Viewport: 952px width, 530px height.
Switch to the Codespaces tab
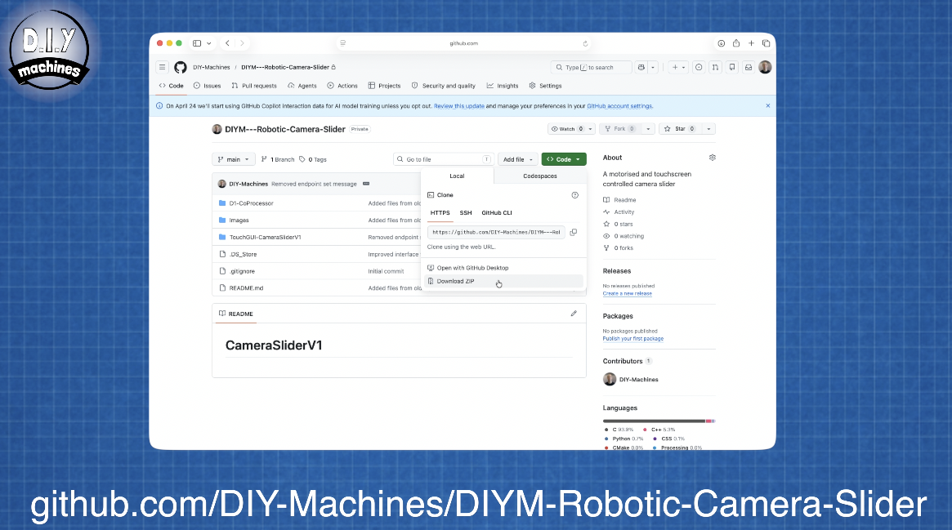[540, 176]
